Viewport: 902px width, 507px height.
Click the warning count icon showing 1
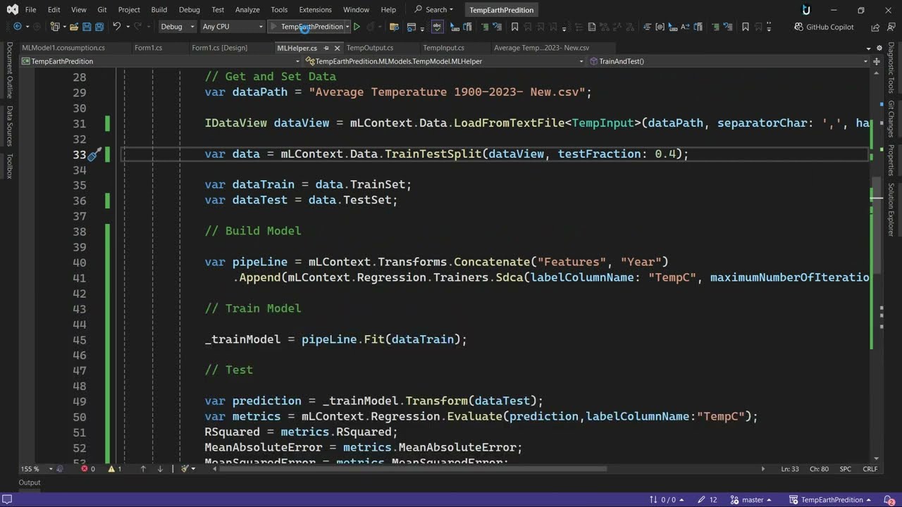coord(111,469)
